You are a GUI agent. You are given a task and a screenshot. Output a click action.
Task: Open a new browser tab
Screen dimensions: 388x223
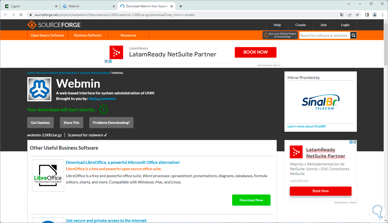[180, 6]
